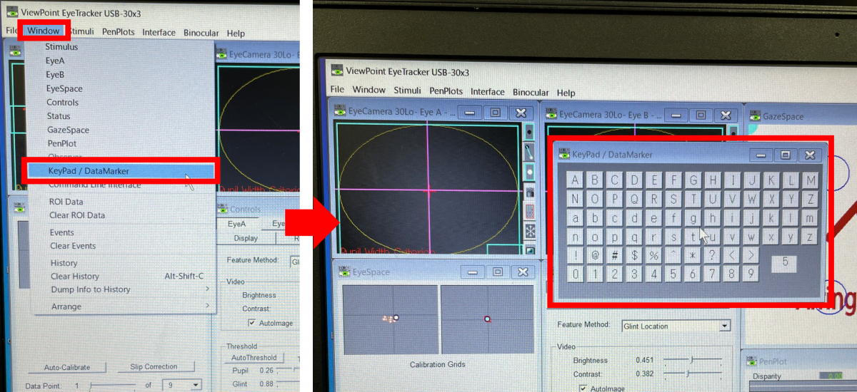Viewport: 857px width, 392px height.
Task: Click the digit 9 key on the KeyPad
Action: coord(749,273)
